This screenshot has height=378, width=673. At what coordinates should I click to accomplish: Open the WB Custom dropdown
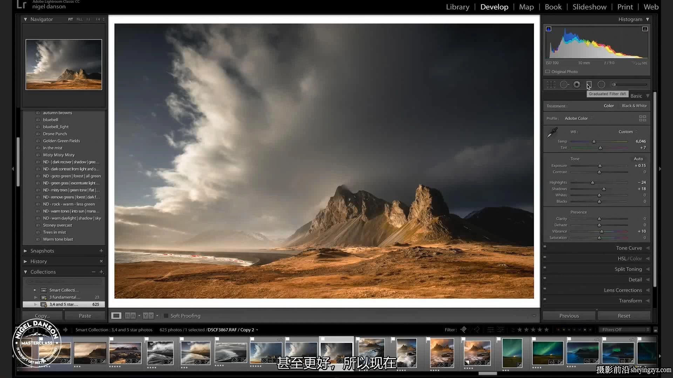tap(628, 132)
